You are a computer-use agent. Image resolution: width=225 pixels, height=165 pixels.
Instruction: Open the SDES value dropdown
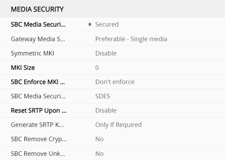tap(102, 96)
